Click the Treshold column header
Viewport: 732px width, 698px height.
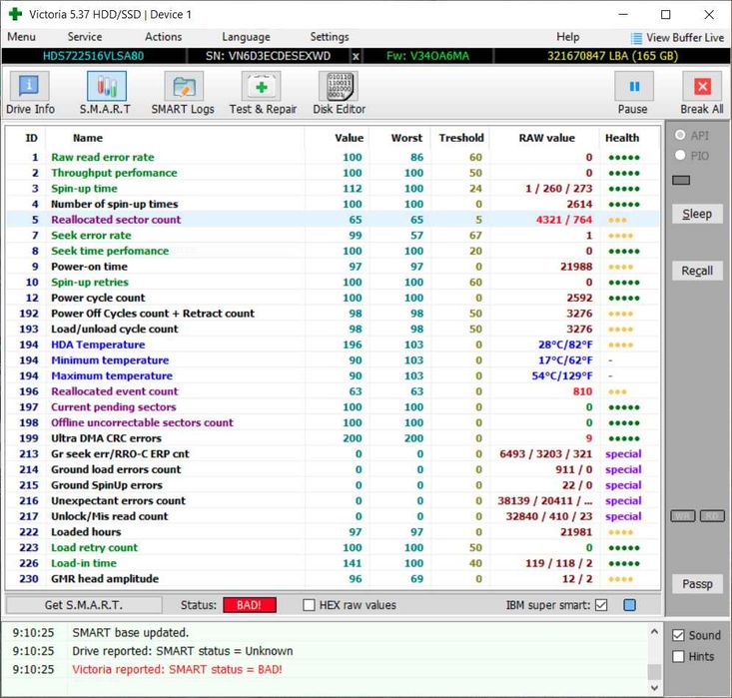[460, 138]
